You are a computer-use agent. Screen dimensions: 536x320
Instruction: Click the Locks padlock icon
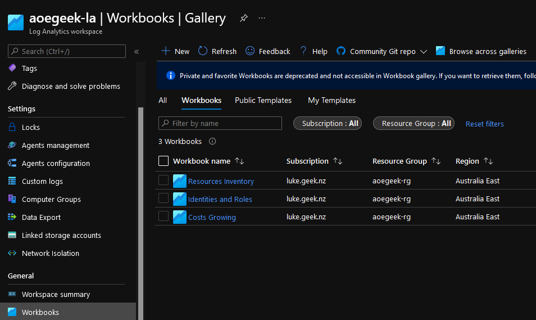pos(12,127)
